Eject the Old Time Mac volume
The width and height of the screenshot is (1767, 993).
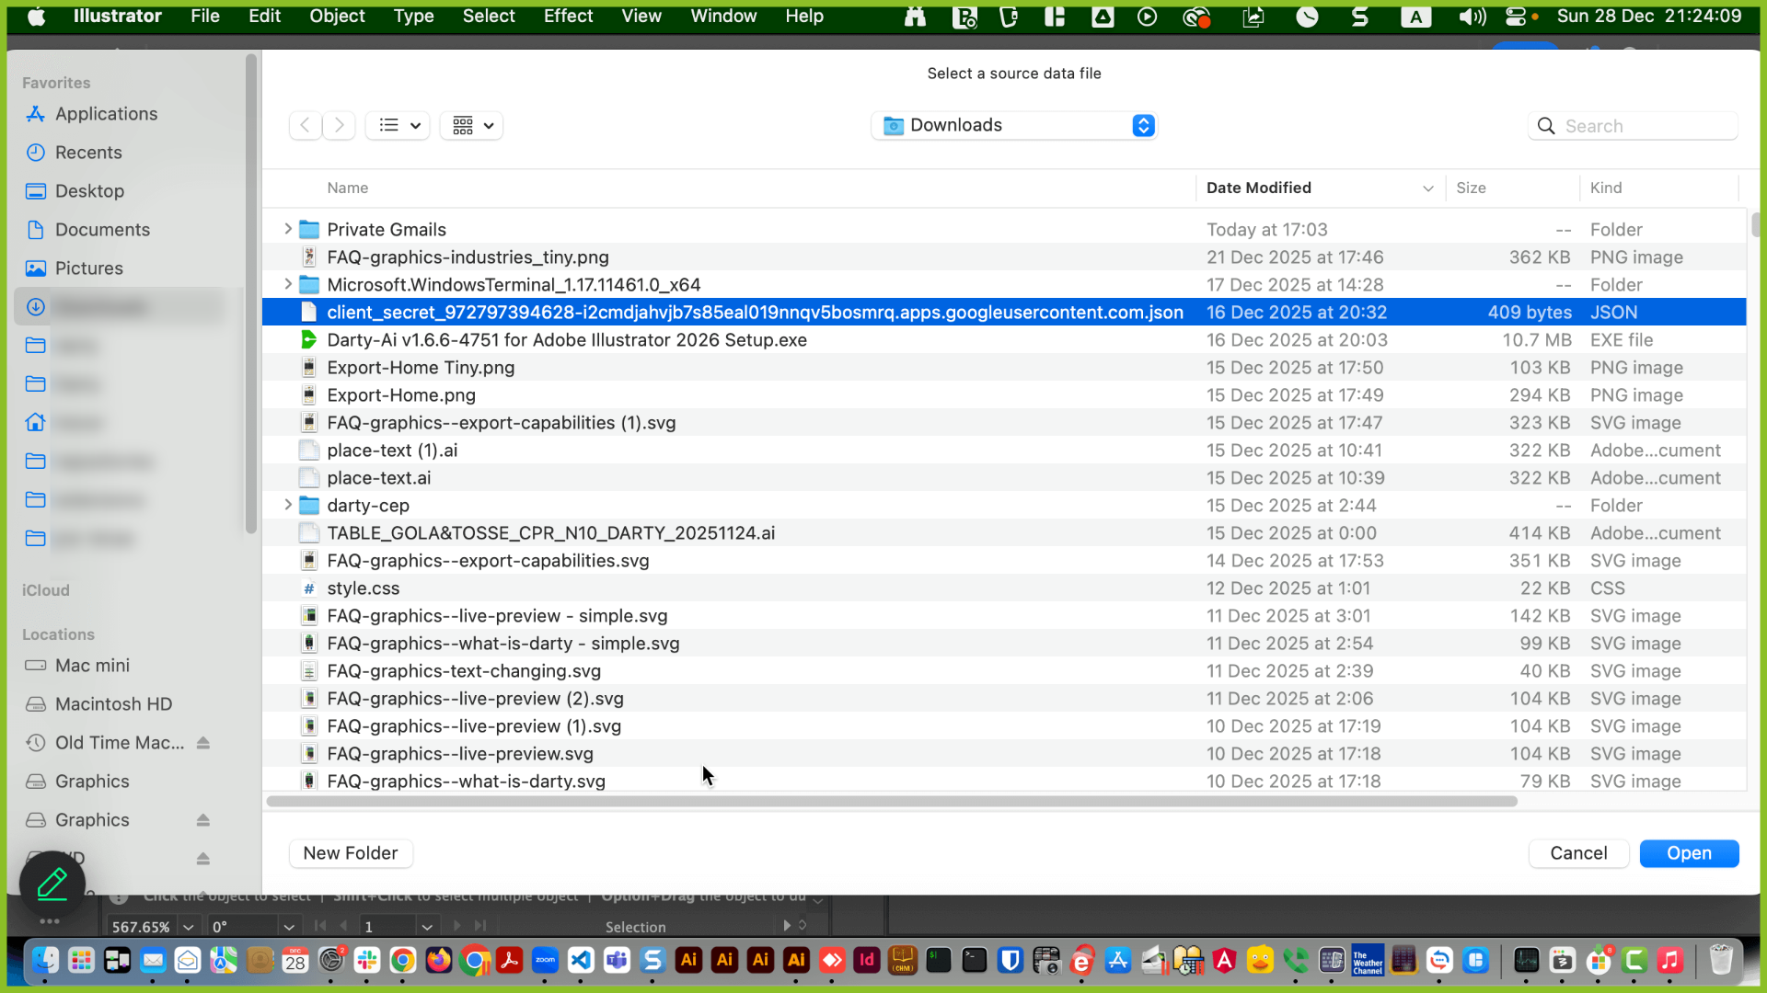203,743
